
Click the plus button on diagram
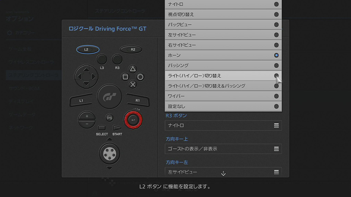pyautogui.click(x=87, y=116)
